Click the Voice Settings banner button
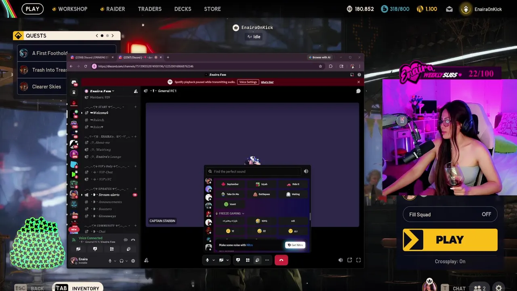 point(248,82)
